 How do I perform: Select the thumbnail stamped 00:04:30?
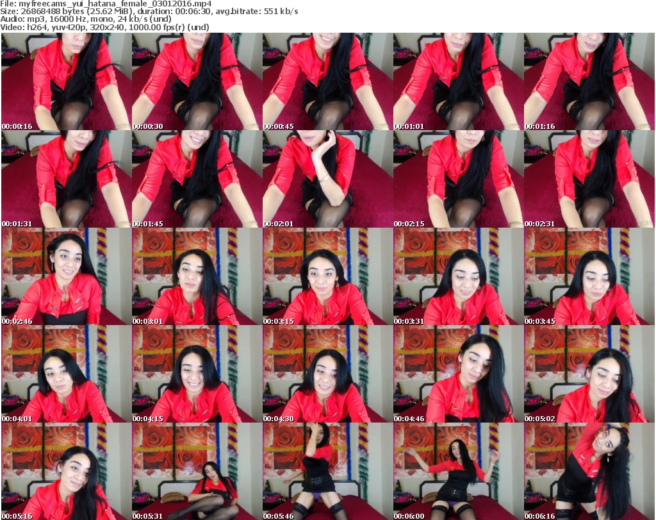tap(327, 374)
